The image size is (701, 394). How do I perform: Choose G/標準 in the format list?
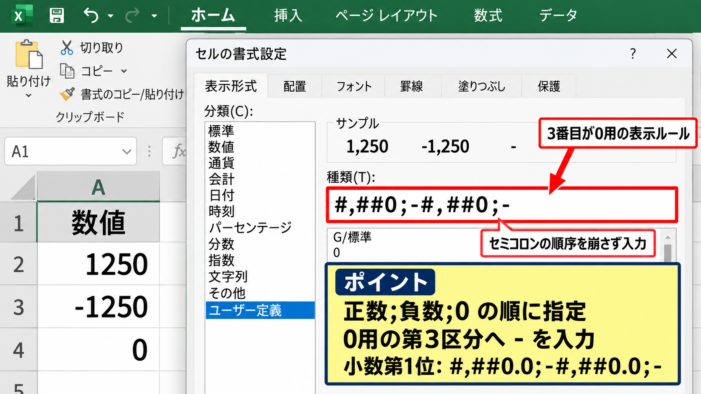pos(352,237)
